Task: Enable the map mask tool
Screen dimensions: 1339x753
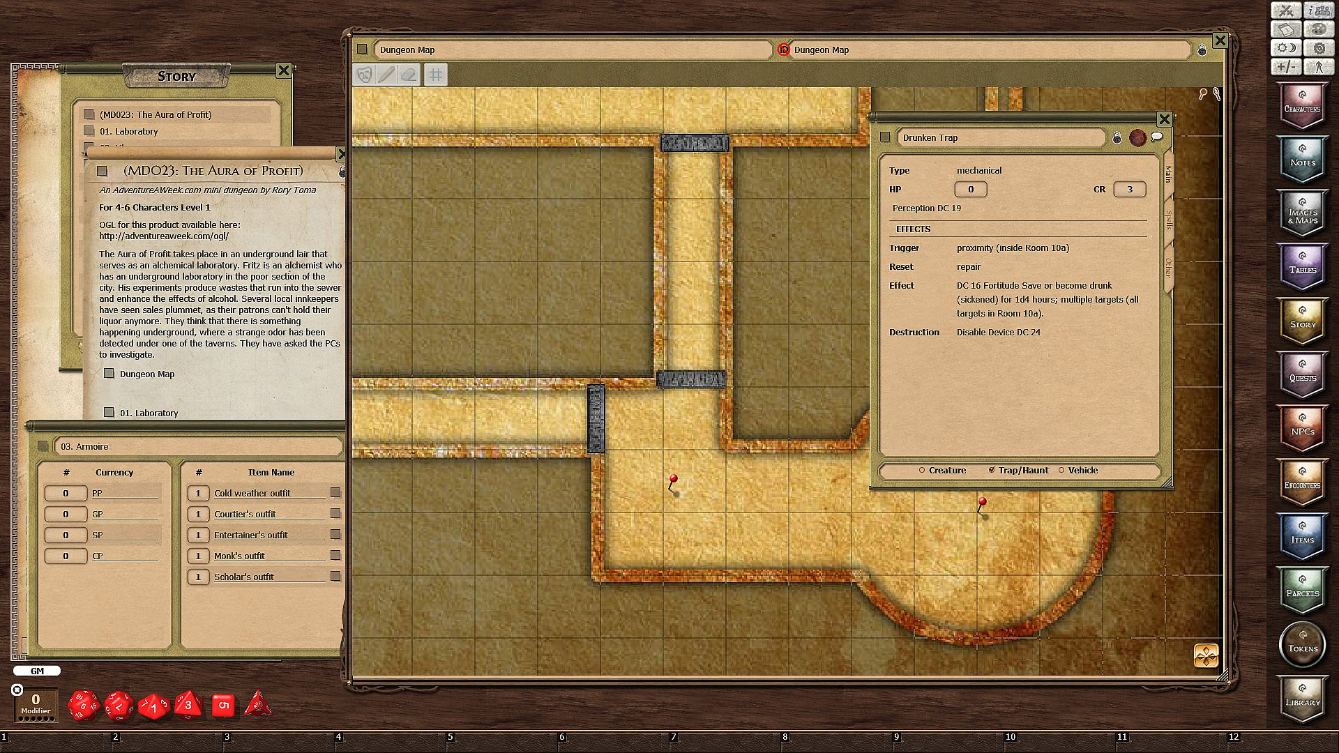Action: (364, 75)
